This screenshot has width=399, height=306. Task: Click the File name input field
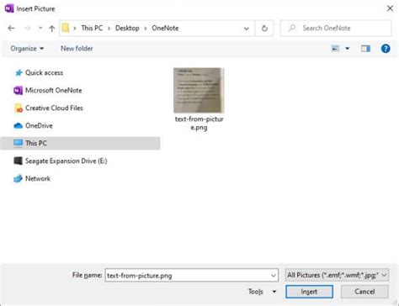(192, 276)
